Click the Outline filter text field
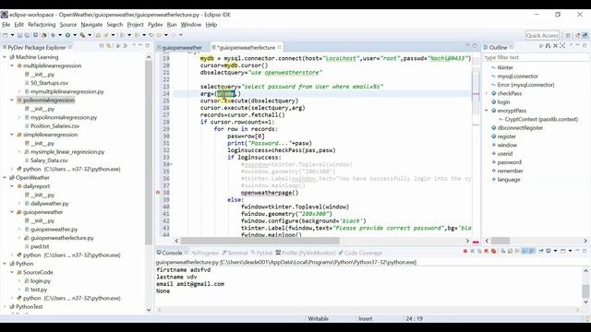Image resolution: width=591 pixels, height=332 pixels. click(x=536, y=57)
